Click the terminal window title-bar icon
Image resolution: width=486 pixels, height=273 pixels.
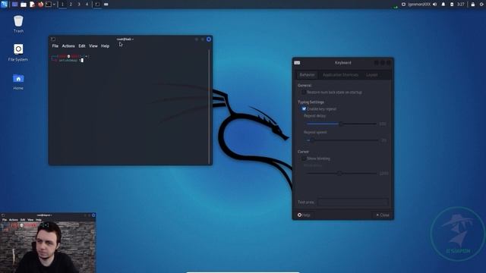(x=53, y=39)
